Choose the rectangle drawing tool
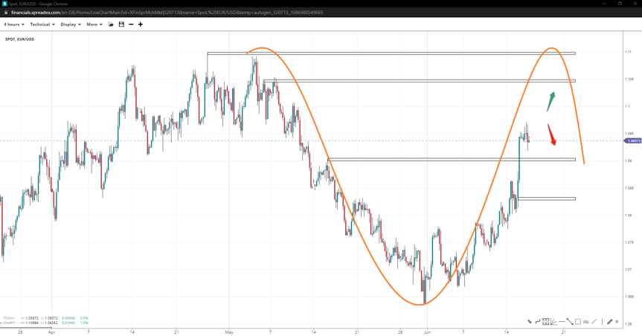Image resolution: width=642 pixels, height=336 pixels. click(578, 322)
